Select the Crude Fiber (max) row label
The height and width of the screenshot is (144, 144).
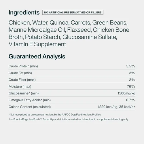pos(22,80)
